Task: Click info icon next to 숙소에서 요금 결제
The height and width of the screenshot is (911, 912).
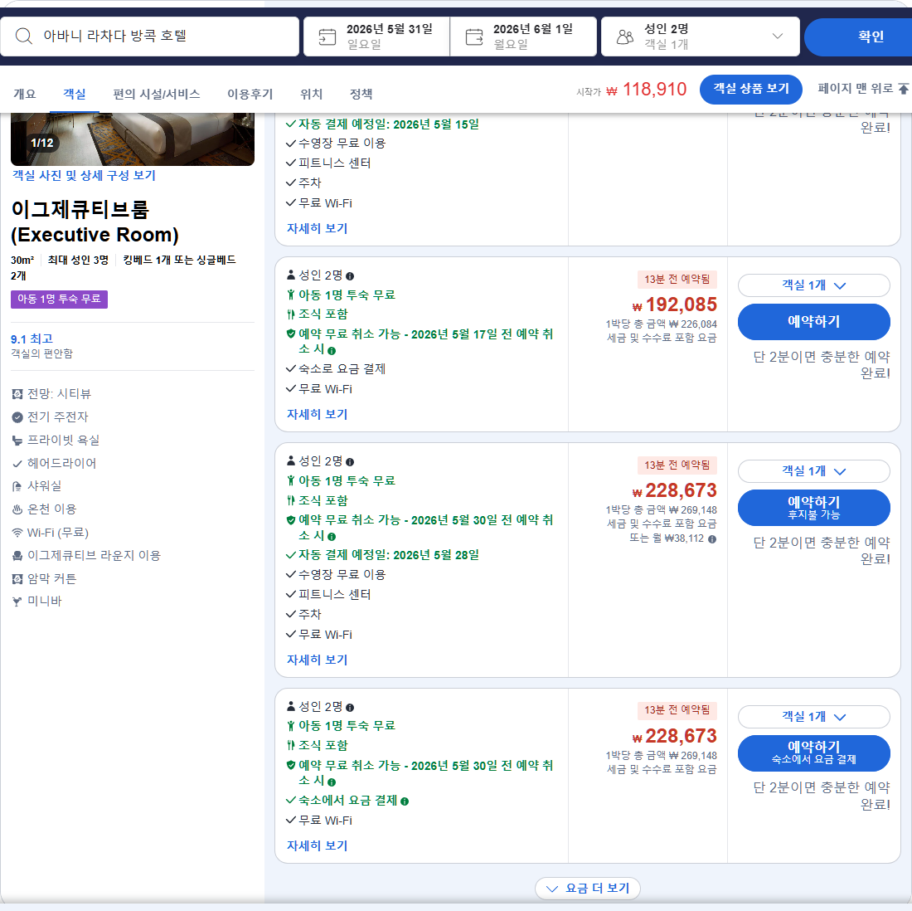Action: (405, 801)
